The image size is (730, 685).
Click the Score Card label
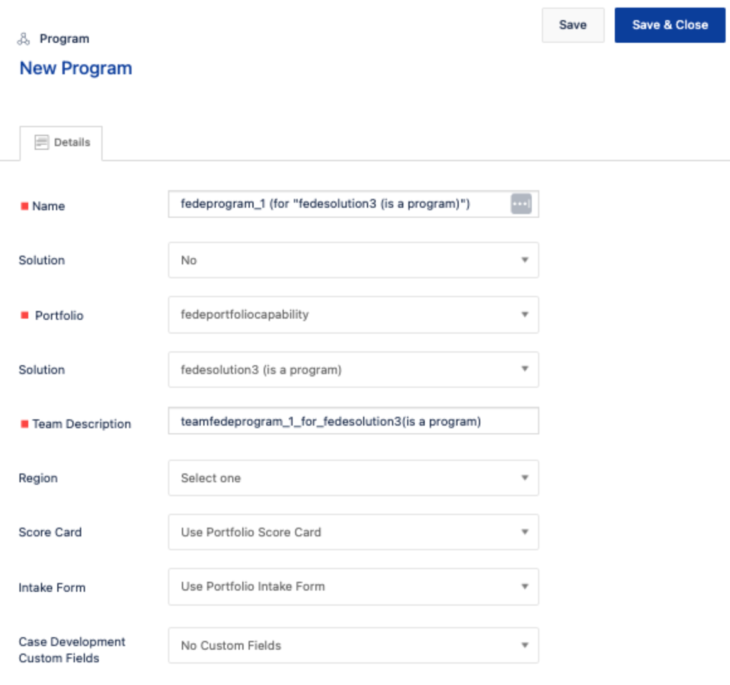click(x=50, y=532)
